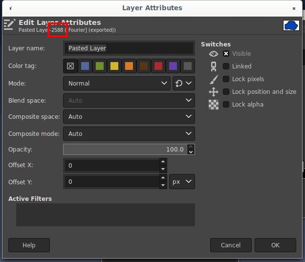Viewport: 305px width, 262px height.
Task: Select the no color tag option
Action: (70, 66)
